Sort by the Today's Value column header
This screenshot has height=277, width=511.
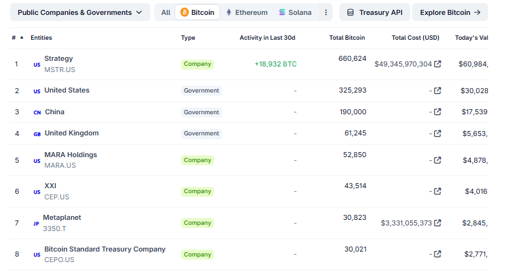pyautogui.click(x=472, y=38)
